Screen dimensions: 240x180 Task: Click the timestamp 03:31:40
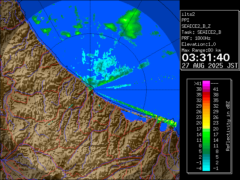click(205, 57)
